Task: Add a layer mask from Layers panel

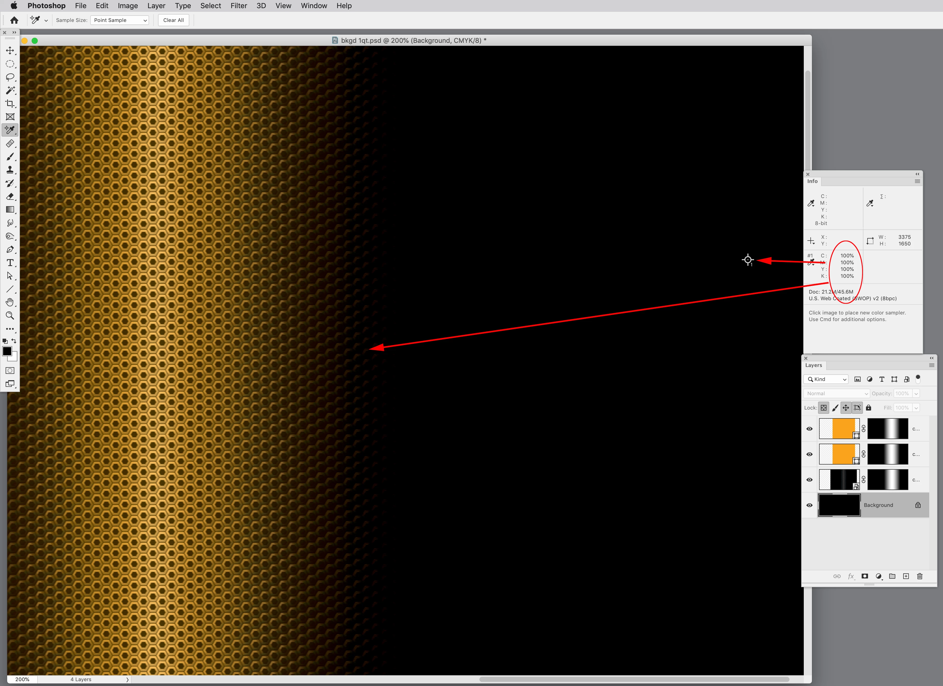Action: pyautogui.click(x=865, y=576)
